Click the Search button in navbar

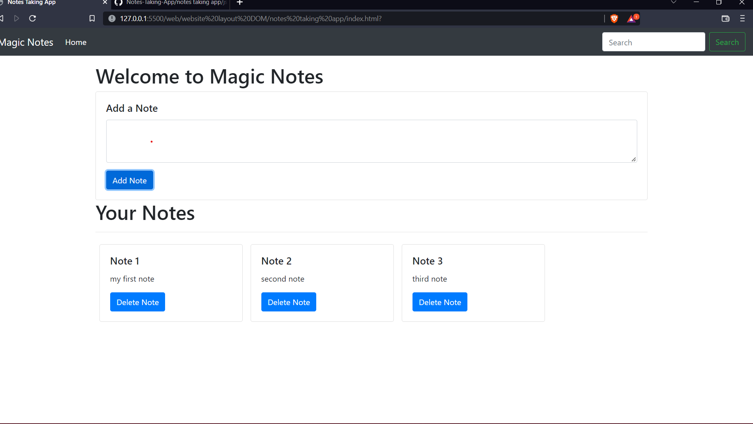[x=727, y=42]
